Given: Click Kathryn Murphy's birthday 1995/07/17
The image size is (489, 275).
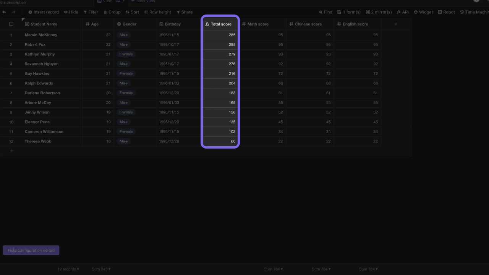Looking at the screenshot, I should coord(178,54).
